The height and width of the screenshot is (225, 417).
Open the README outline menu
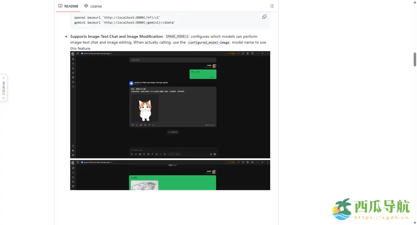[x=272, y=6]
